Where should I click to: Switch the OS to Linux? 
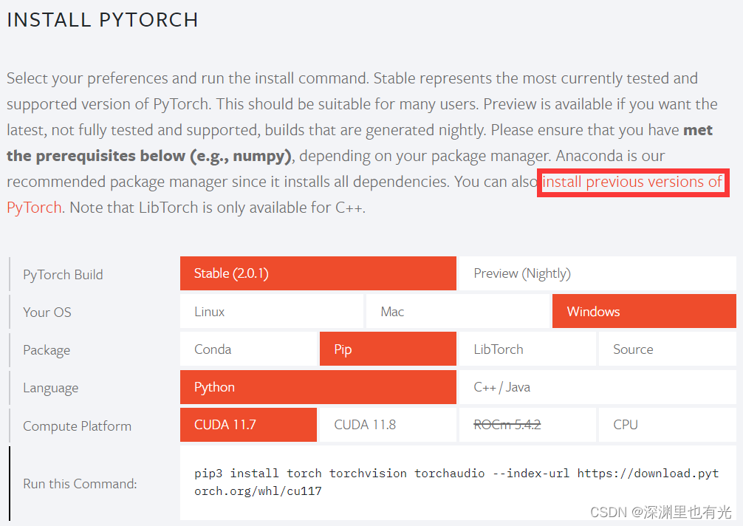tap(272, 311)
